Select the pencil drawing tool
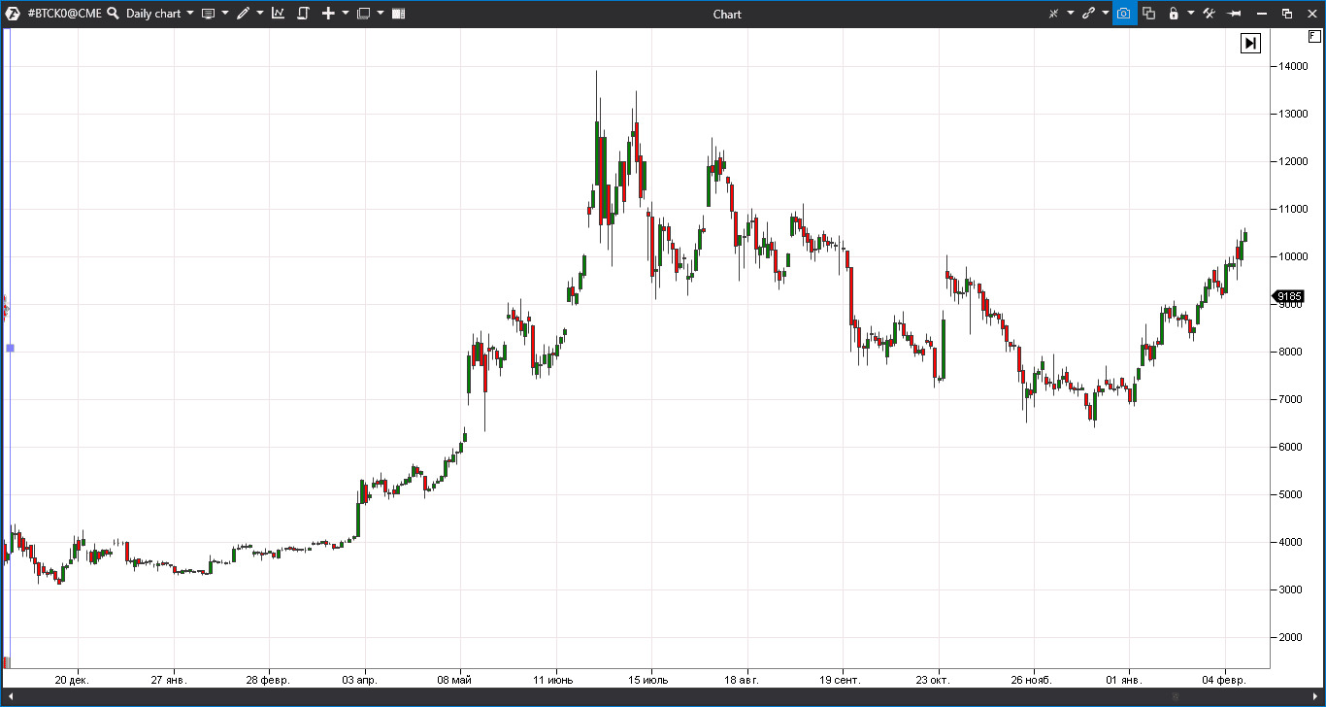 click(243, 14)
